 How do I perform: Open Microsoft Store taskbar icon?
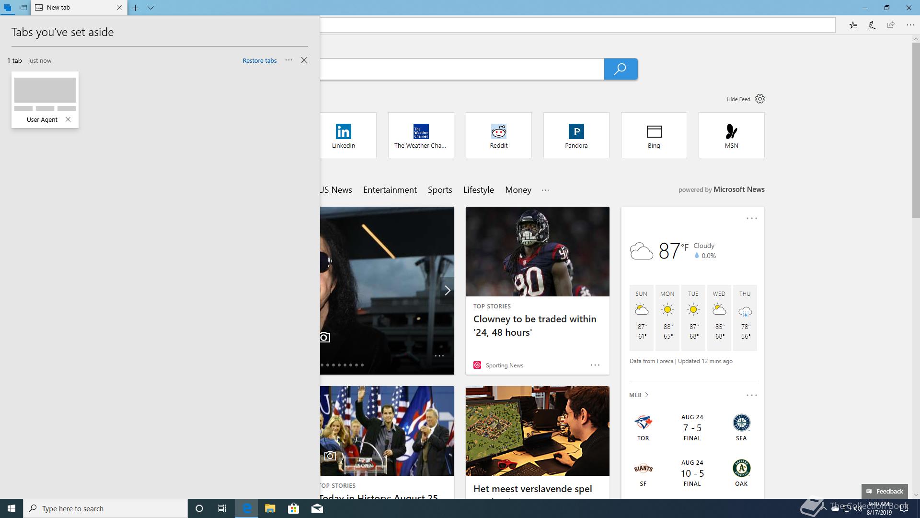(293, 508)
